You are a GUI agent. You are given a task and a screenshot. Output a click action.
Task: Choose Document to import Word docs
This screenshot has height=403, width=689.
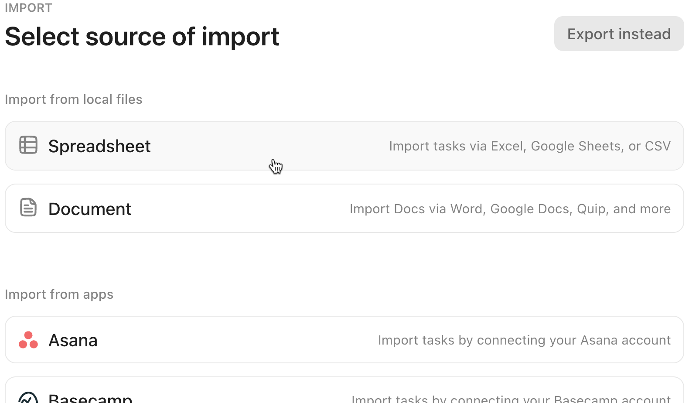(90, 208)
